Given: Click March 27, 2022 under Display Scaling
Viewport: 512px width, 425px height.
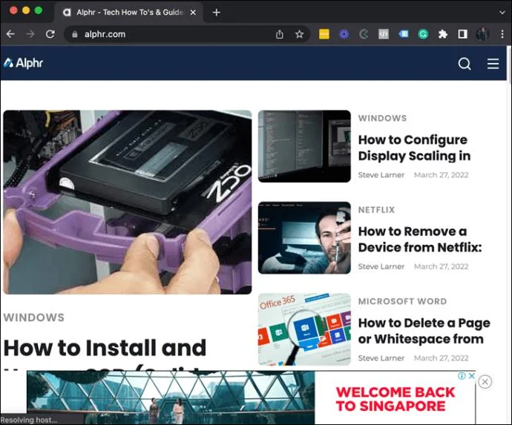Looking at the screenshot, I should 442,175.
